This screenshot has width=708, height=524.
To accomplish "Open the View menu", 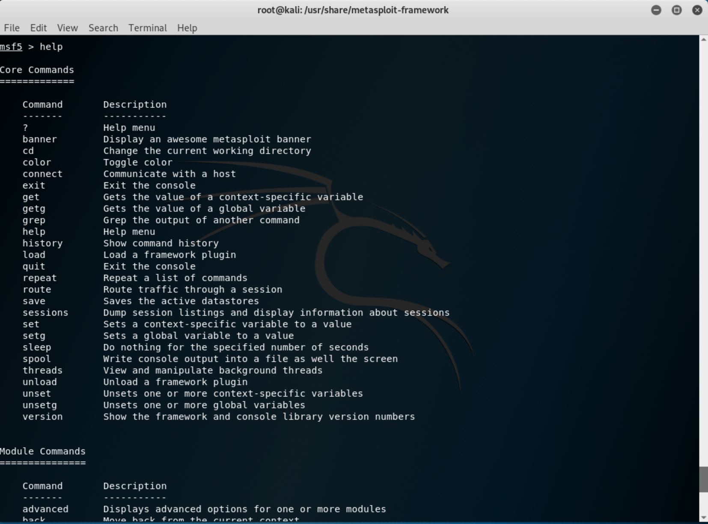I will pos(67,28).
